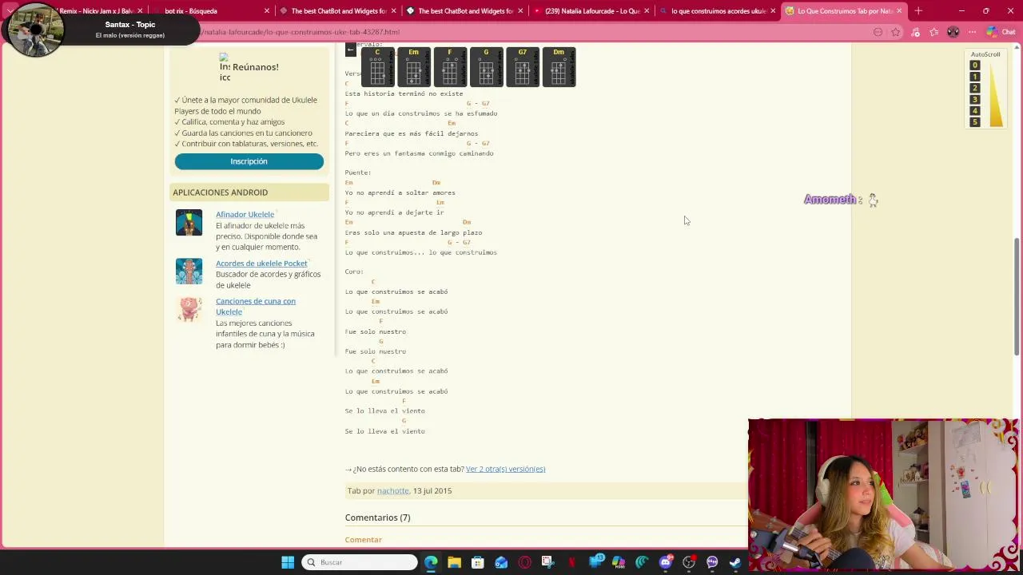The image size is (1023, 575).
Task: Set AutoScroll speed to 5
Action: coord(974,122)
